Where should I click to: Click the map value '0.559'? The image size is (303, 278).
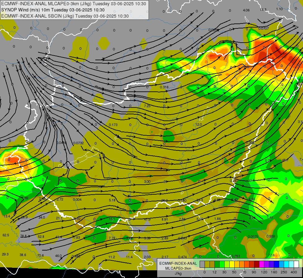pyautogui.click(x=271, y=236)
